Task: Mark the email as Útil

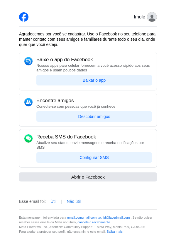Action: (53, 201)
